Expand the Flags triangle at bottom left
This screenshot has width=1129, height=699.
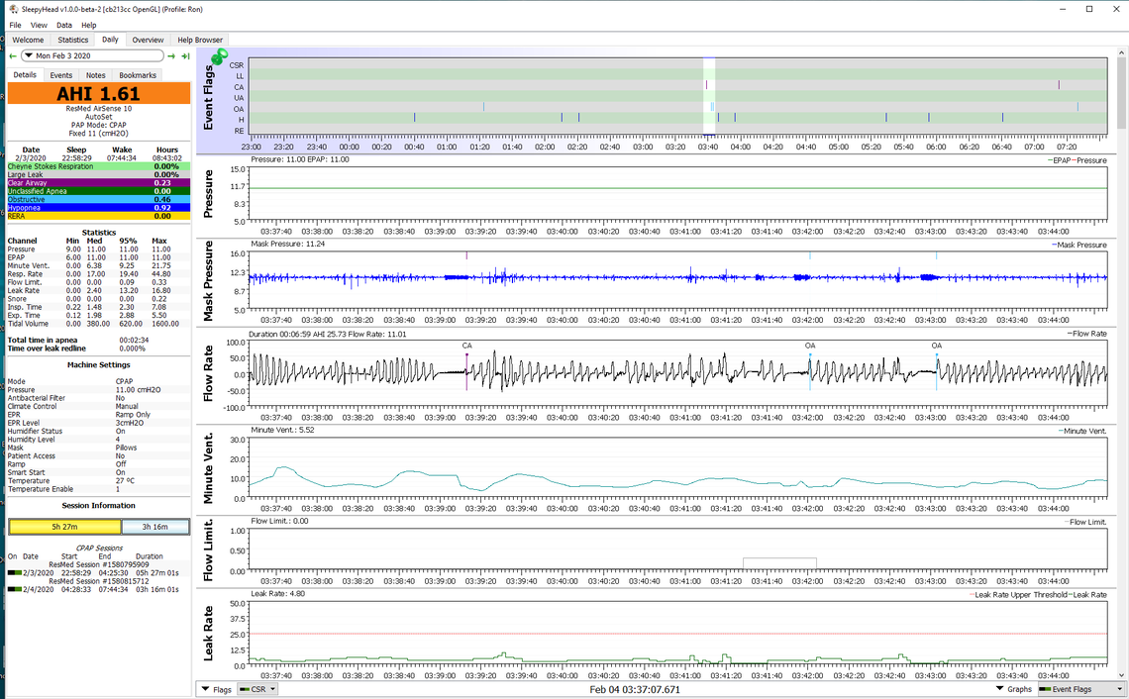coord(206,689)
